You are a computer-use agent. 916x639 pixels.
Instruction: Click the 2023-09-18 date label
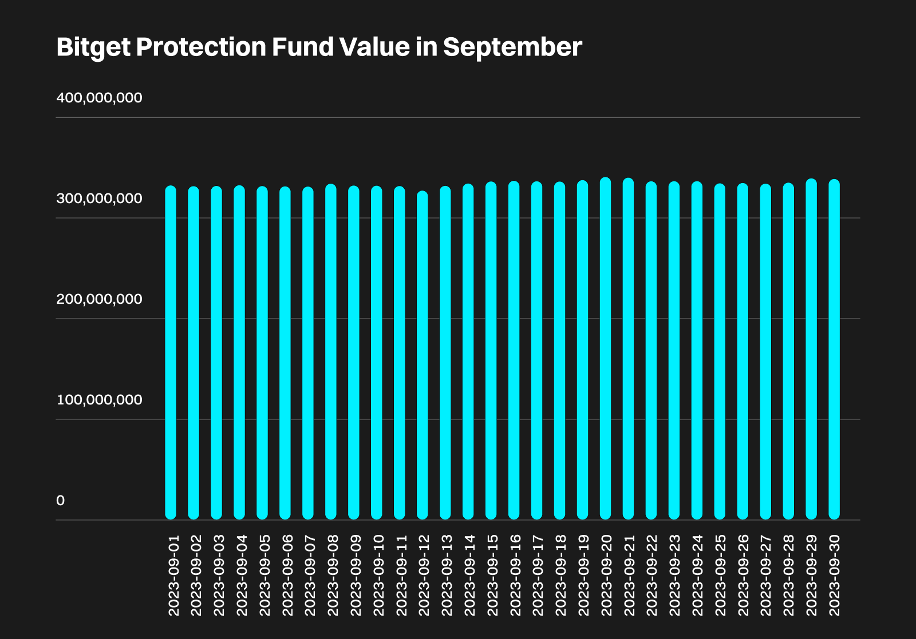tap(561, 576)
